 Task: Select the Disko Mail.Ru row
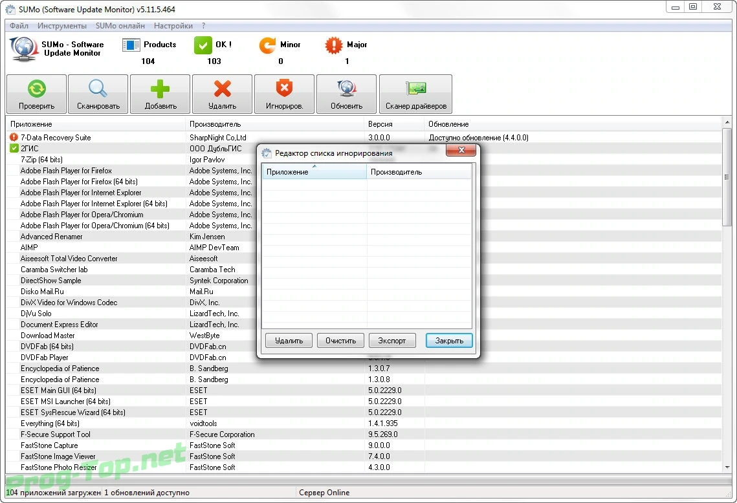[x=364, y=291]
